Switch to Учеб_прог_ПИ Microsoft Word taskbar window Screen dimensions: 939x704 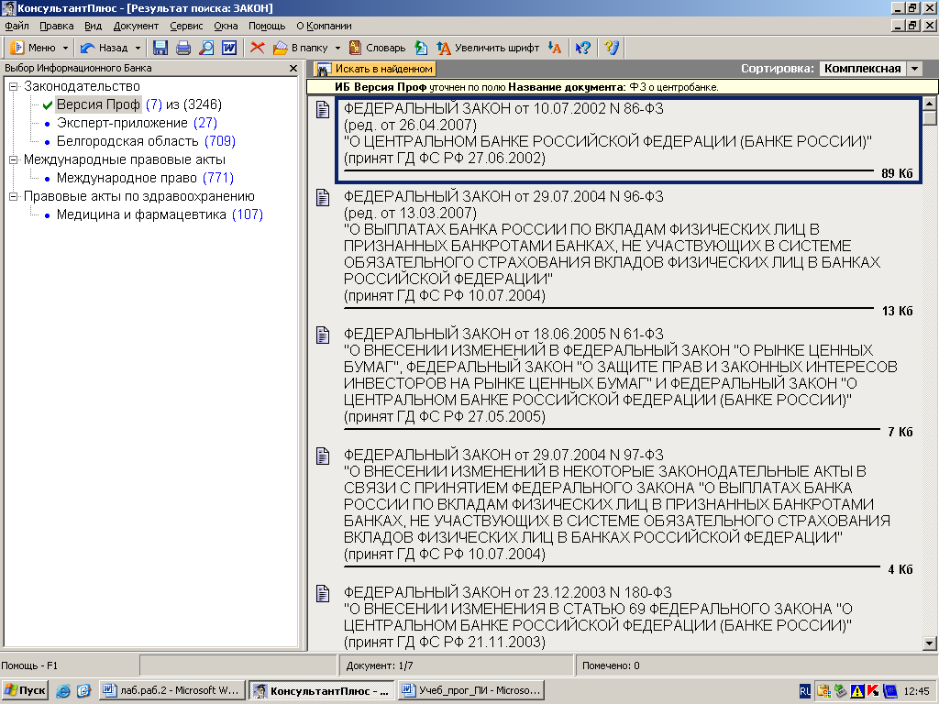pos(472,691)
